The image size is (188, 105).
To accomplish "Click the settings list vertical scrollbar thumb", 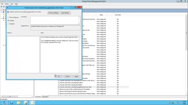I will pyautogui.click(x=186, y=33).
